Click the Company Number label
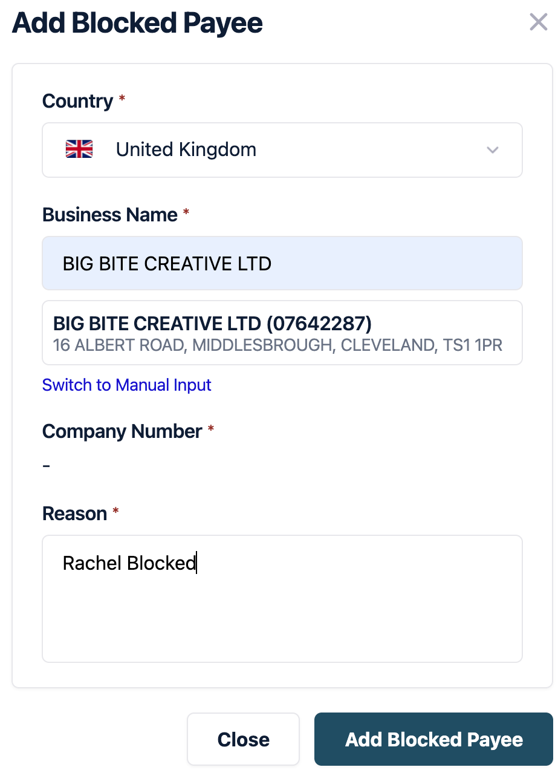 [x=122, y=431]
